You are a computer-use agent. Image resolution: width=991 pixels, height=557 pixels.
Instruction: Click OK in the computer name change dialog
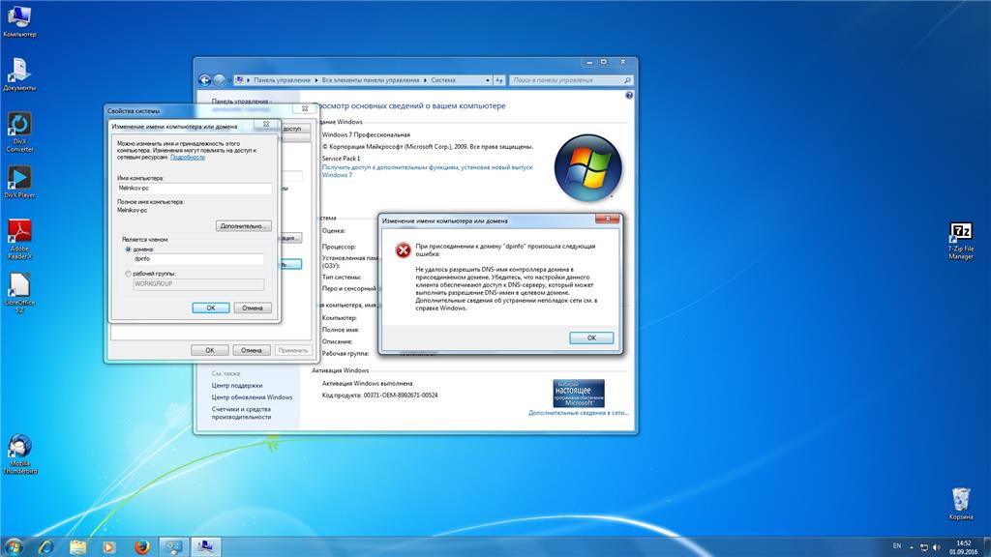coord(210,308)
